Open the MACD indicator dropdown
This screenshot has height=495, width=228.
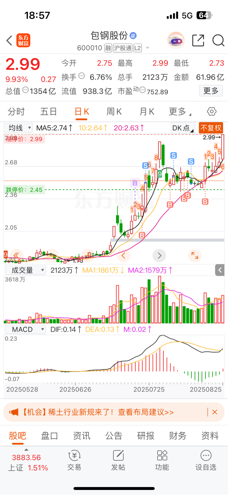[x=25, y=330]
